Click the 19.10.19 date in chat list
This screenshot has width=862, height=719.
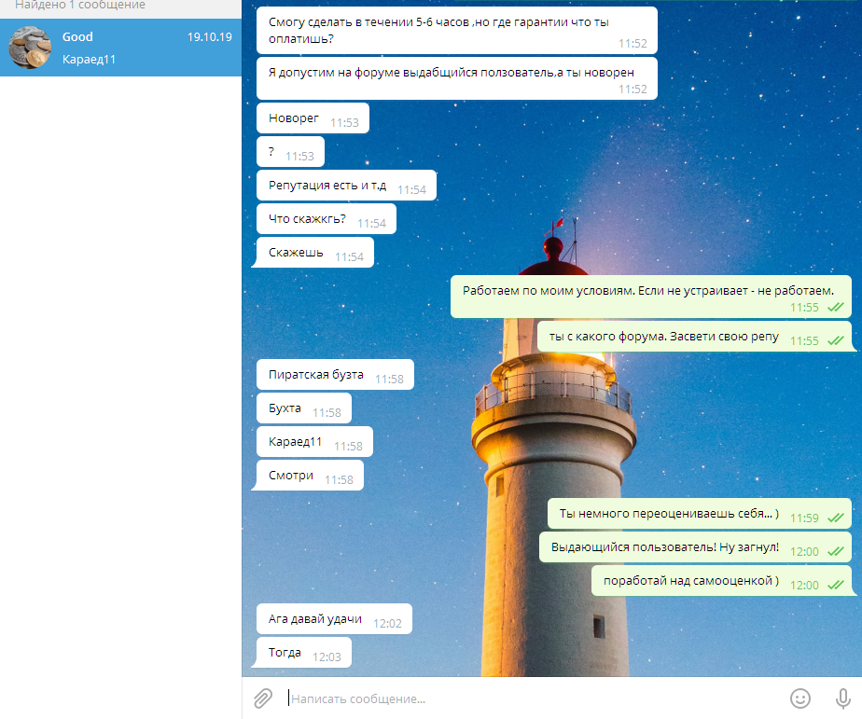210,36
